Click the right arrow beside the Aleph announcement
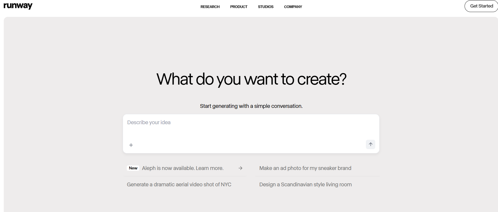 pos(240,168)
